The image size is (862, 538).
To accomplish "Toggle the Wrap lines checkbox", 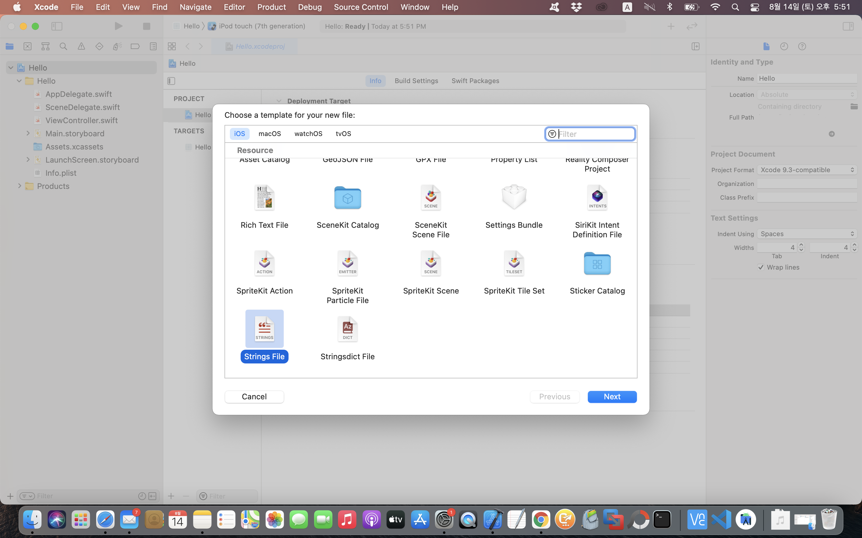I will coord(761,267).
